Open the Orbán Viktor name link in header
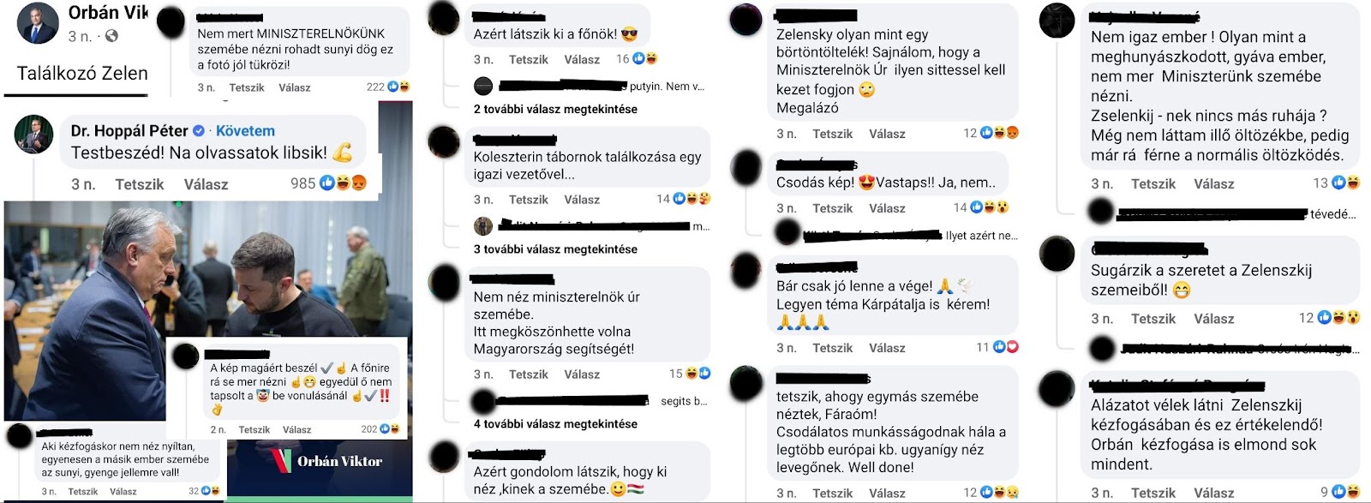 click(108, 12)
